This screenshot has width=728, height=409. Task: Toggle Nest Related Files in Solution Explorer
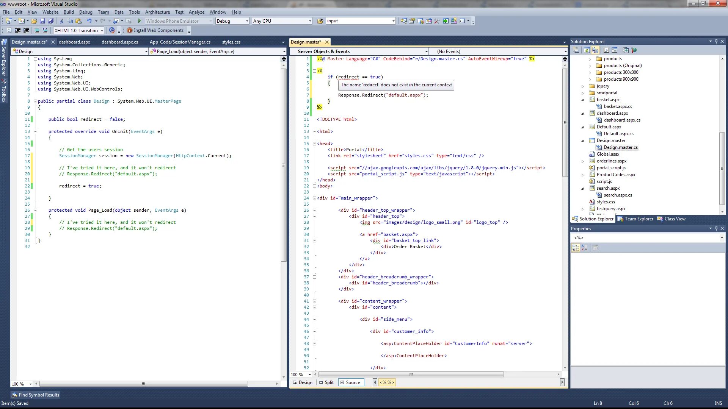[595, 50]
